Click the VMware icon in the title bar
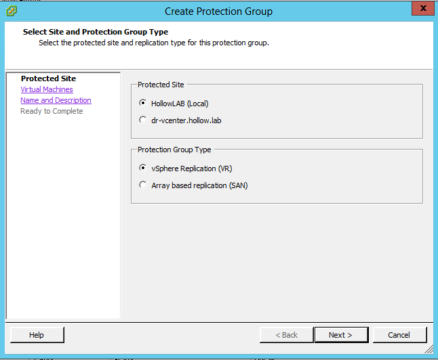This screenshot has height=360, width=438. (x=12, y=10)
